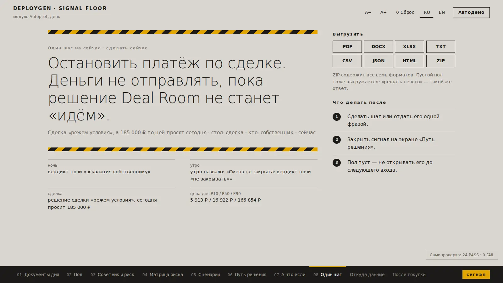503x283 pixels.
Task: Click the yellow сигнал badge
Action: [476, 275]
